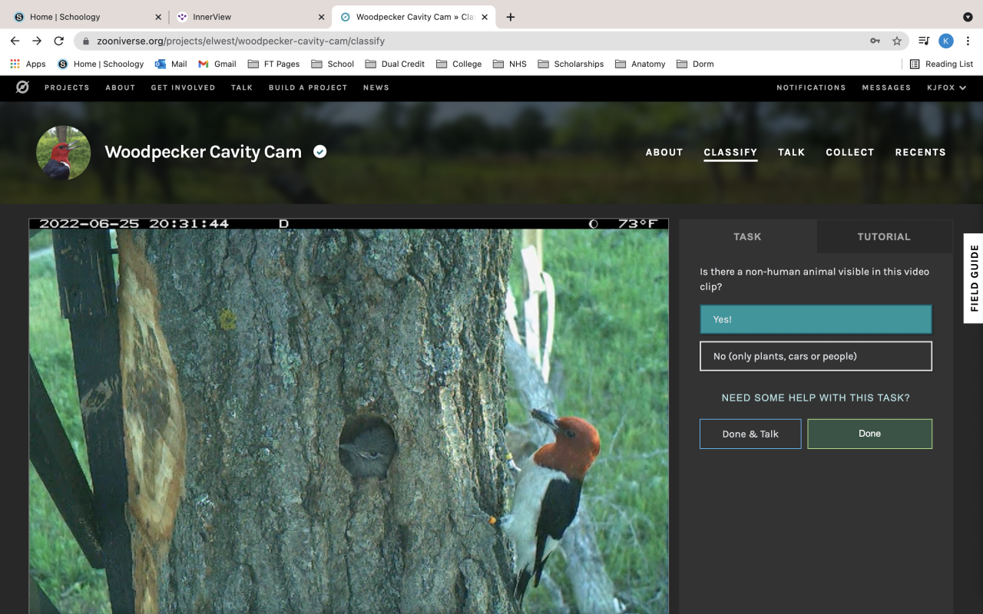
Task: Click the Woodpecker Cavity Cam title
Action: 203,152
